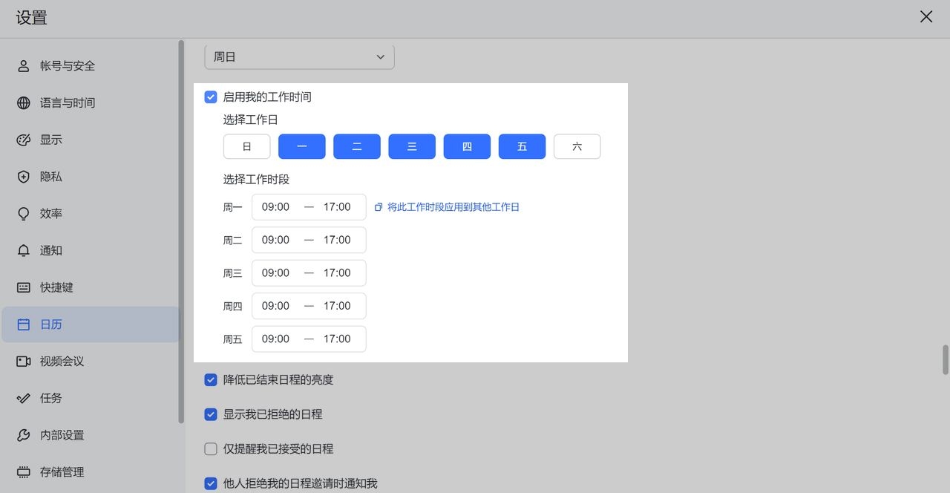950x493 pixels.
Task: Click the 日历 calendar icon
Action: [x=24, y=324]
